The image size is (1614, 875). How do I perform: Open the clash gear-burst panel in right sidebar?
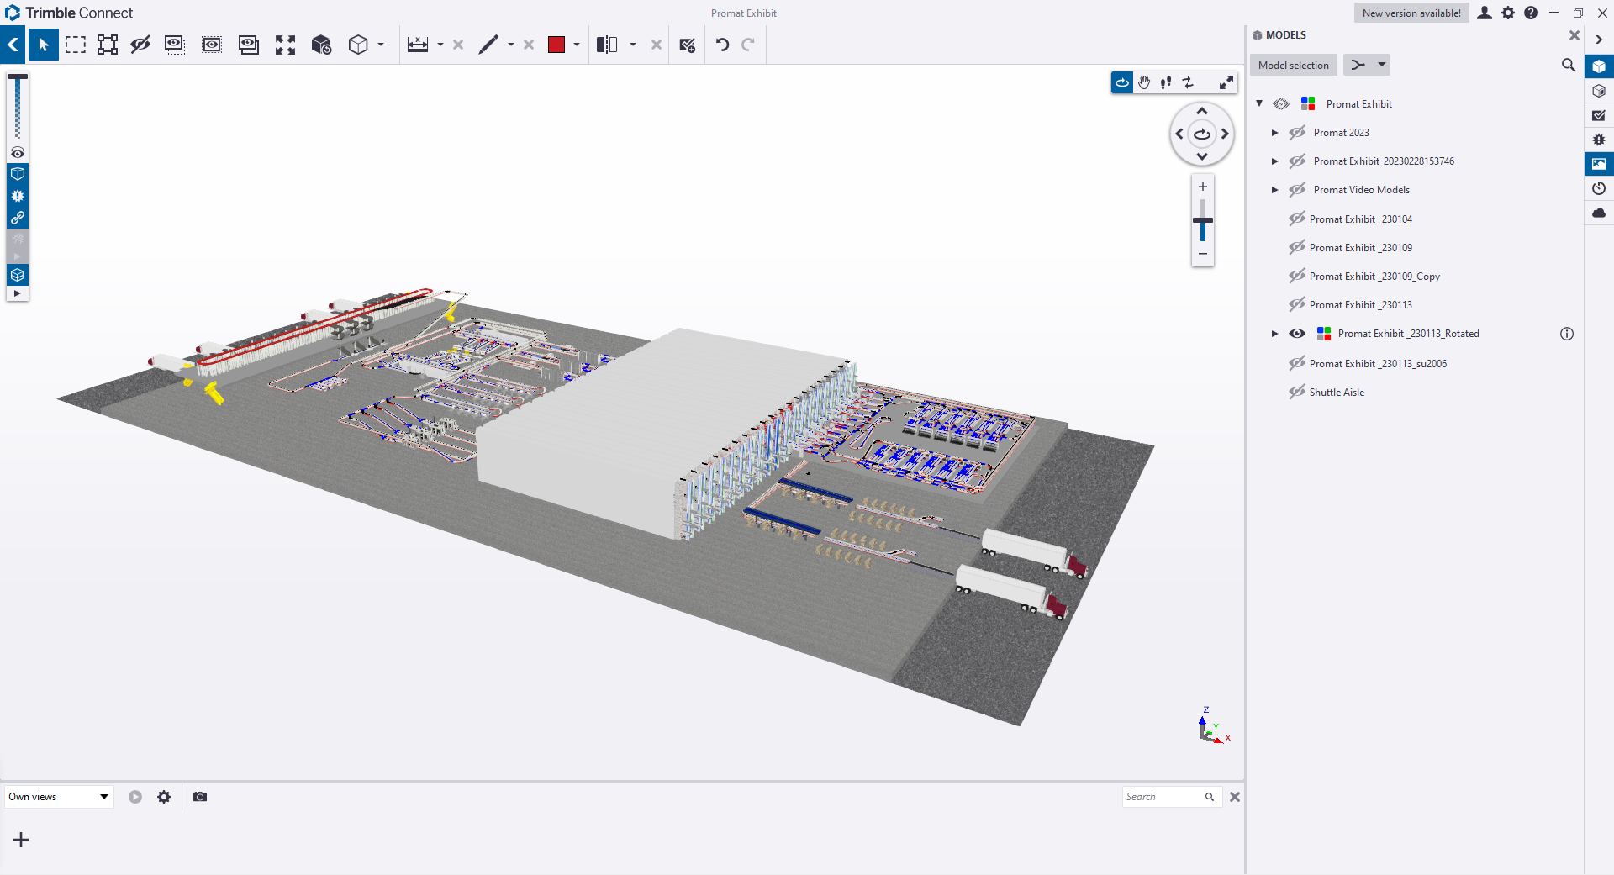point(1599,140)
